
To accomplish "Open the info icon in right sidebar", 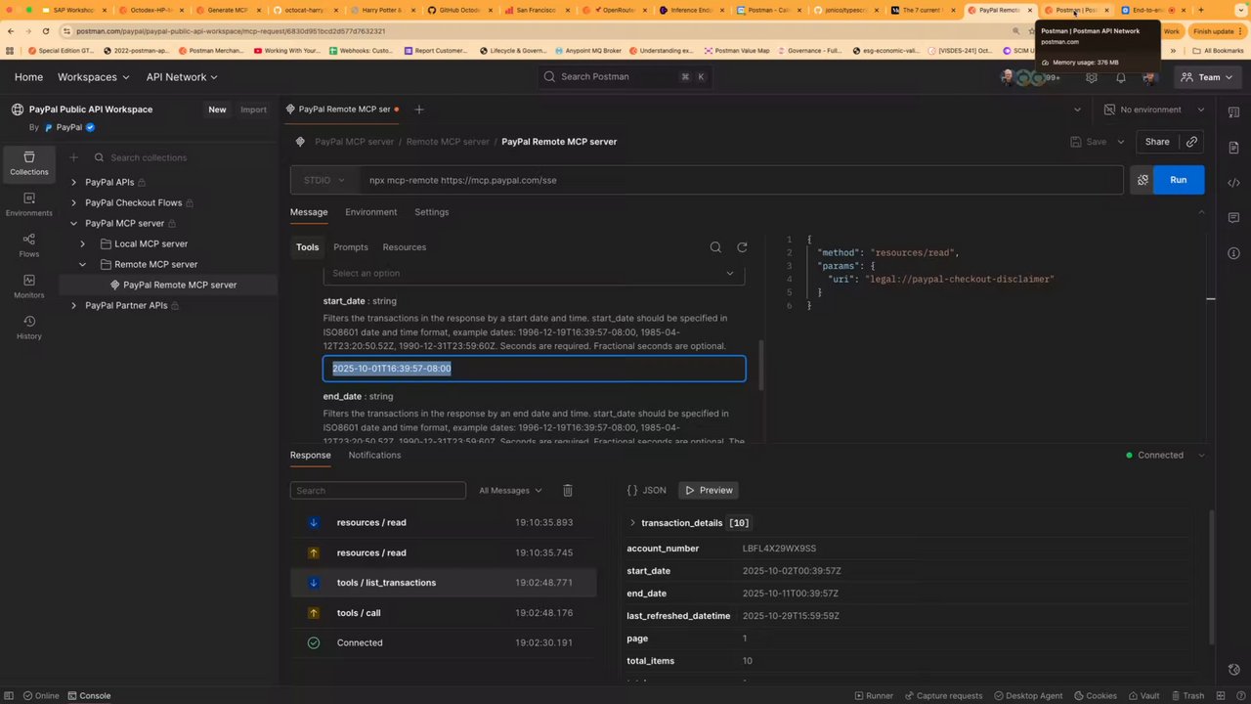I will click(1233, 253).
